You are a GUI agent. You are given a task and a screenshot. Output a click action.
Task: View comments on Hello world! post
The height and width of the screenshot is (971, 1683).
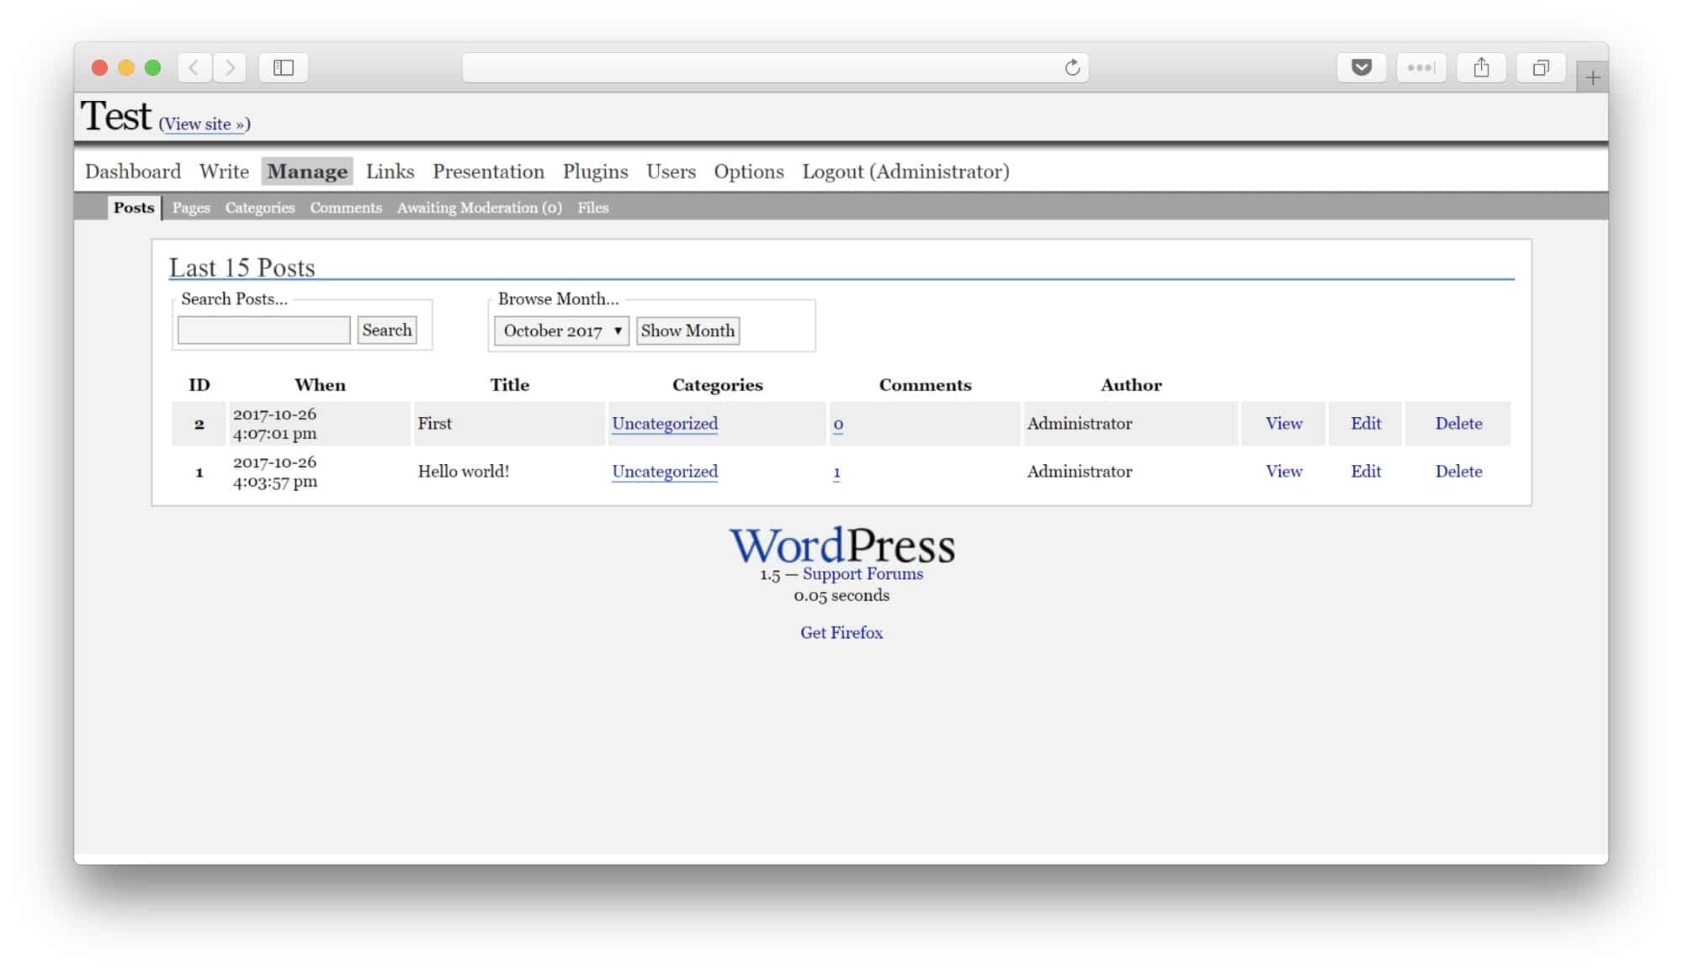point(836,472)
